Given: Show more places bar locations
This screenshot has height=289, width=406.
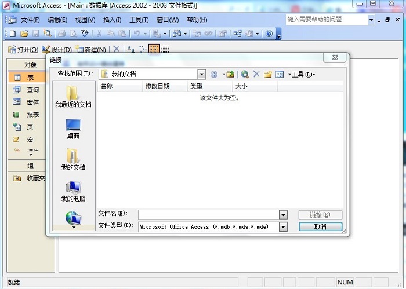Looking at the screenshot, I should [74, 228].
